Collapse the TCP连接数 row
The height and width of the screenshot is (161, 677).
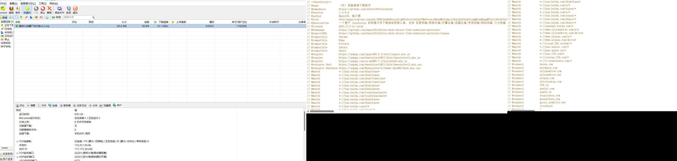[17, 141]
